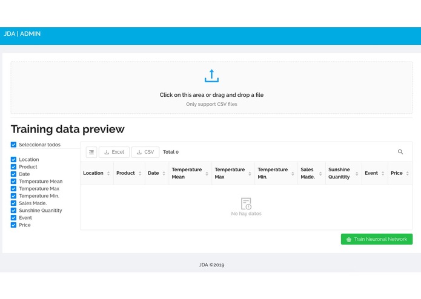Disable Sunshine Quanitity checkbox

click(x=14, y=210)
